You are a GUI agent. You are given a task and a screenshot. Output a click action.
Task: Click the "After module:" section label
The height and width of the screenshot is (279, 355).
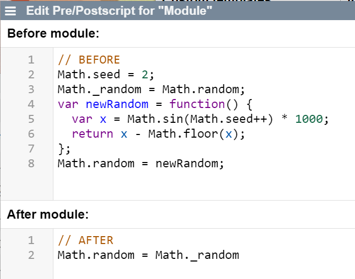[x=47, y=214]
